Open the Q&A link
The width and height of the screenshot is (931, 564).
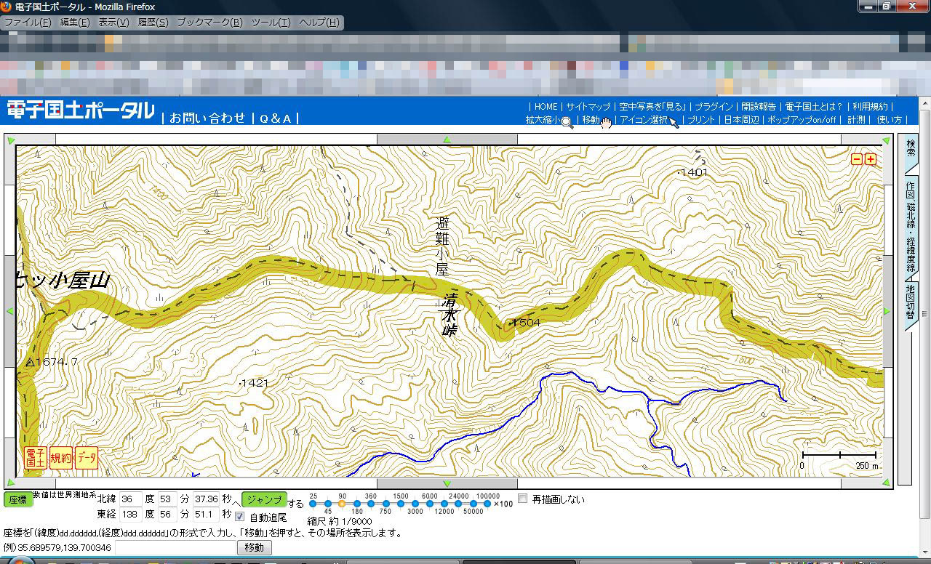(276, 118)
